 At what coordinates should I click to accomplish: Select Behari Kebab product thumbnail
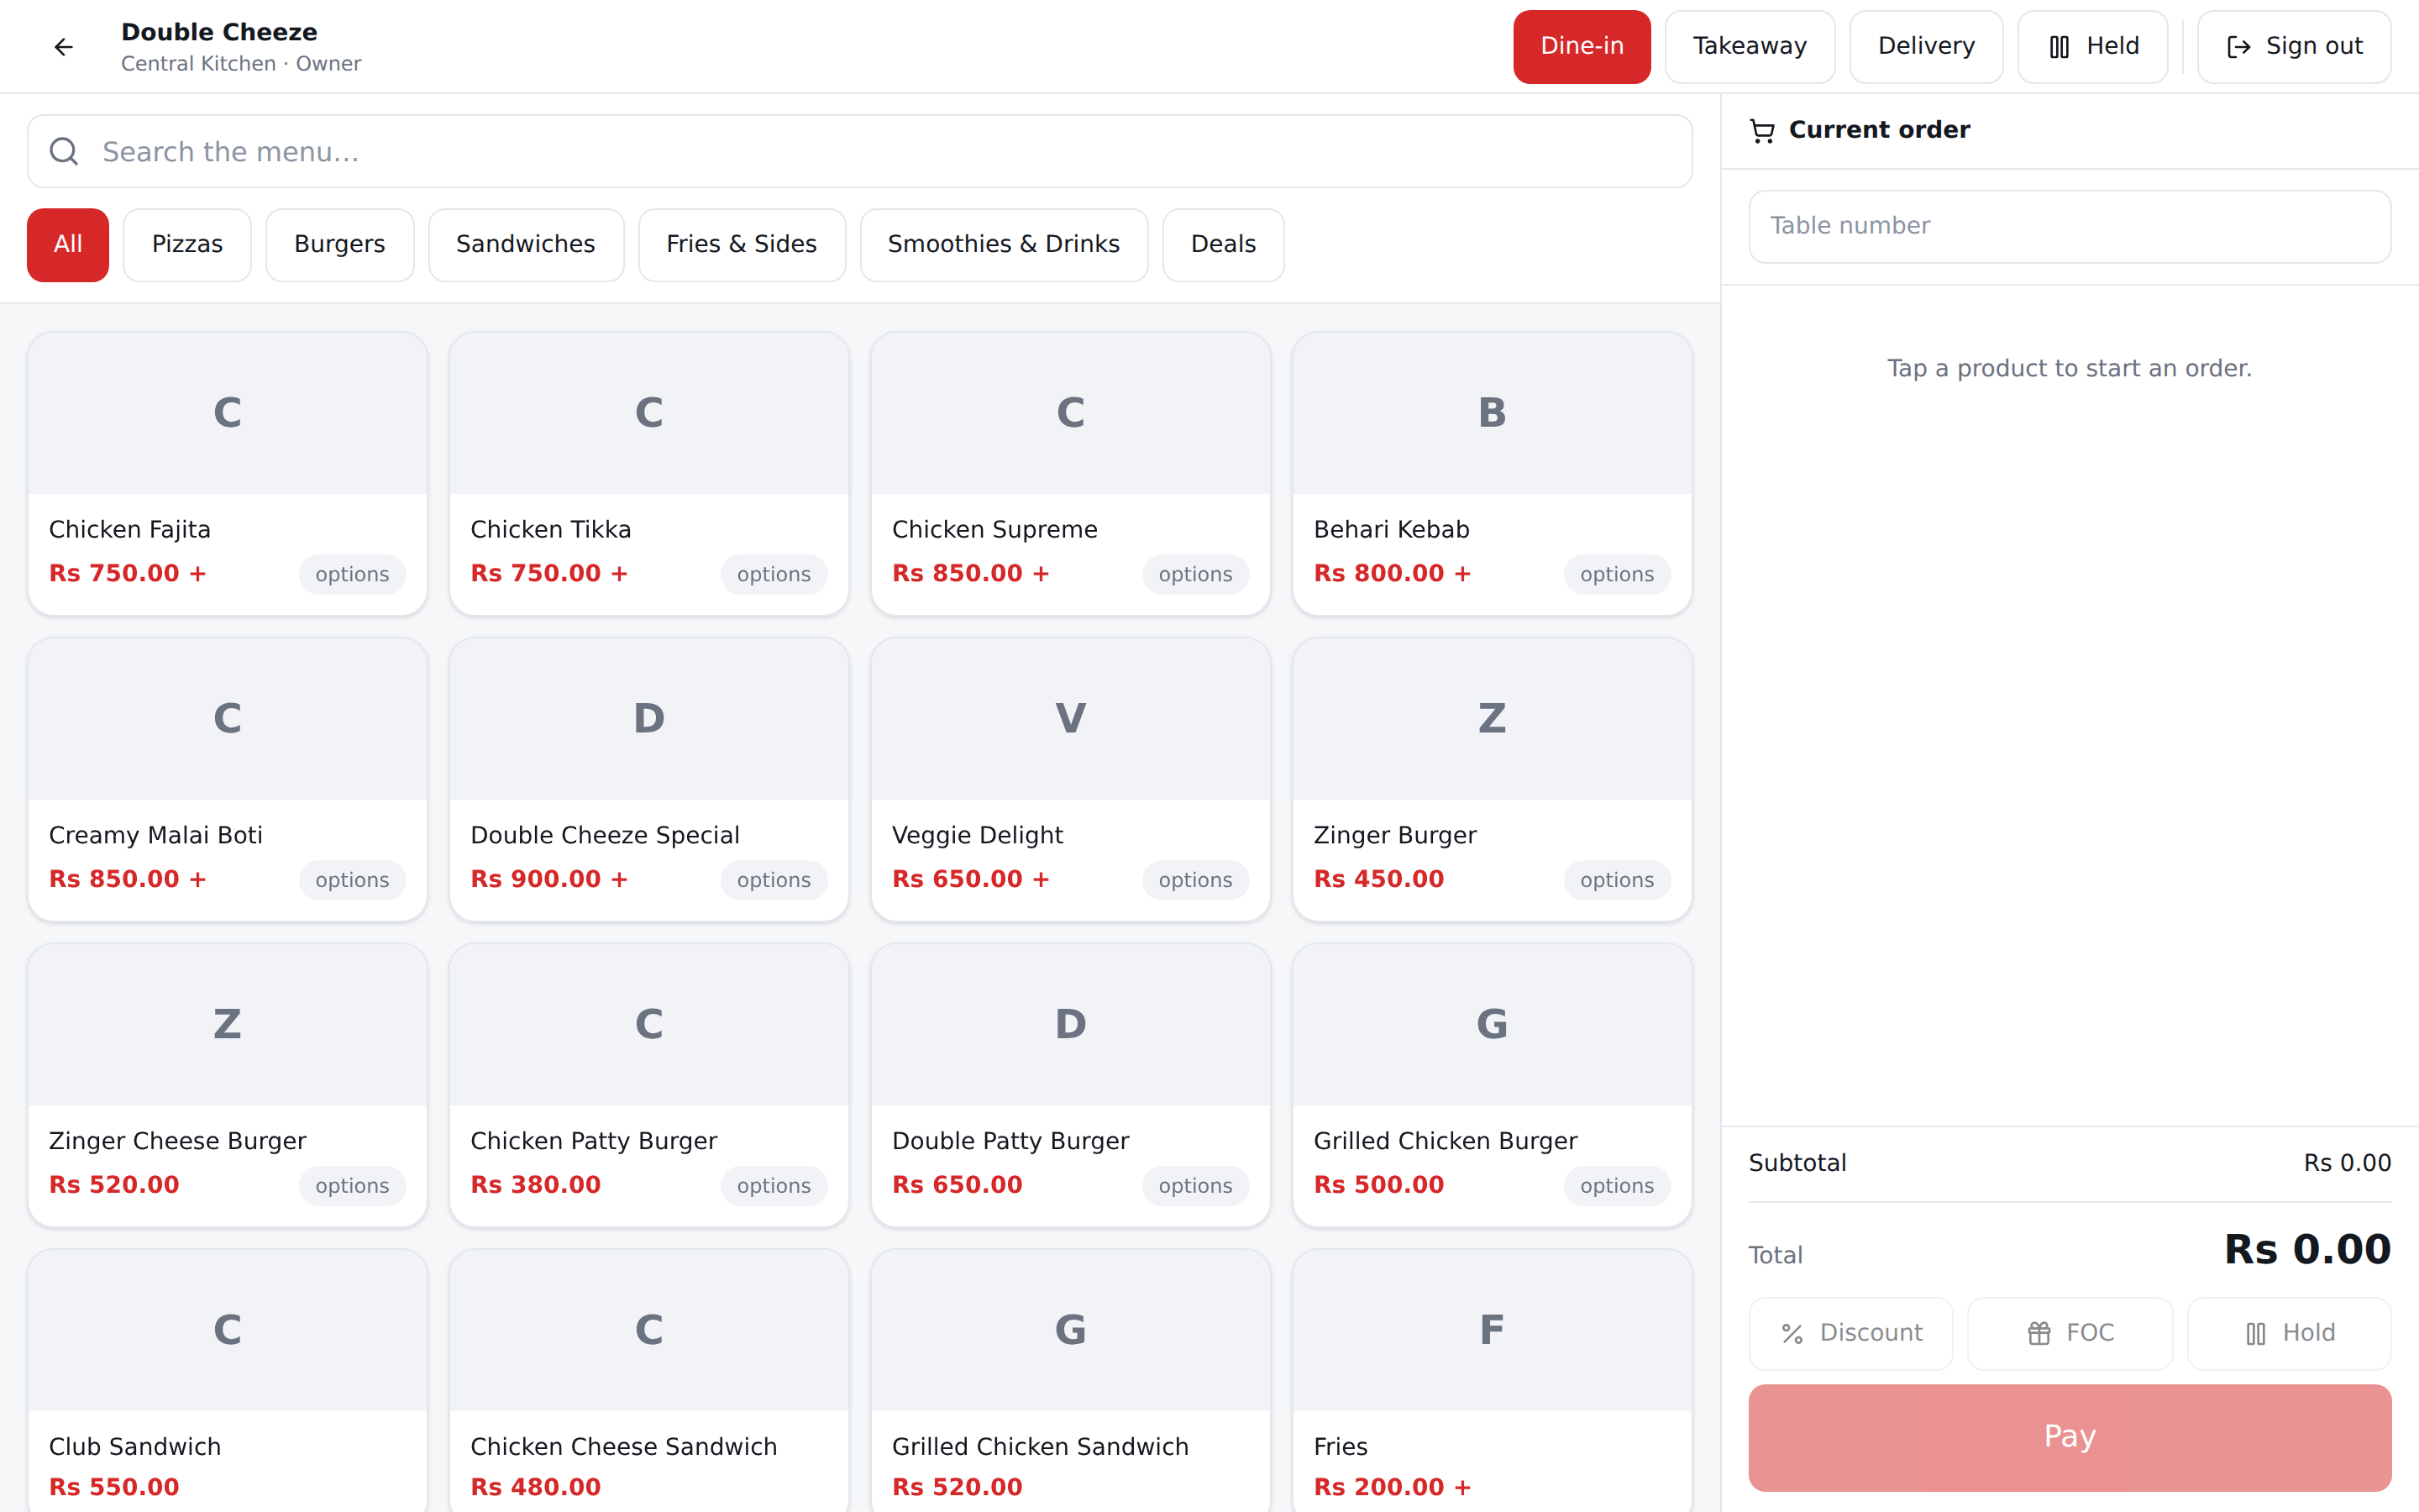1493,413
